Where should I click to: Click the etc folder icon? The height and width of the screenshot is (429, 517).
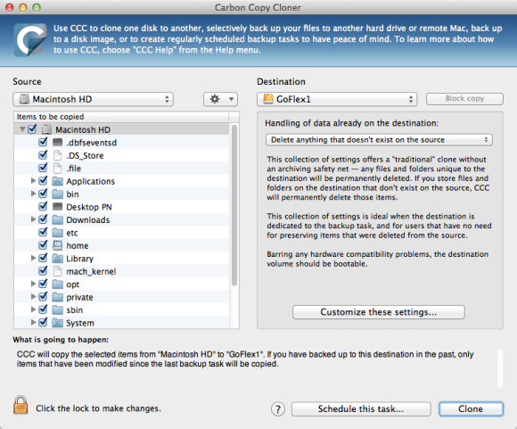click(x=57, y=232)
